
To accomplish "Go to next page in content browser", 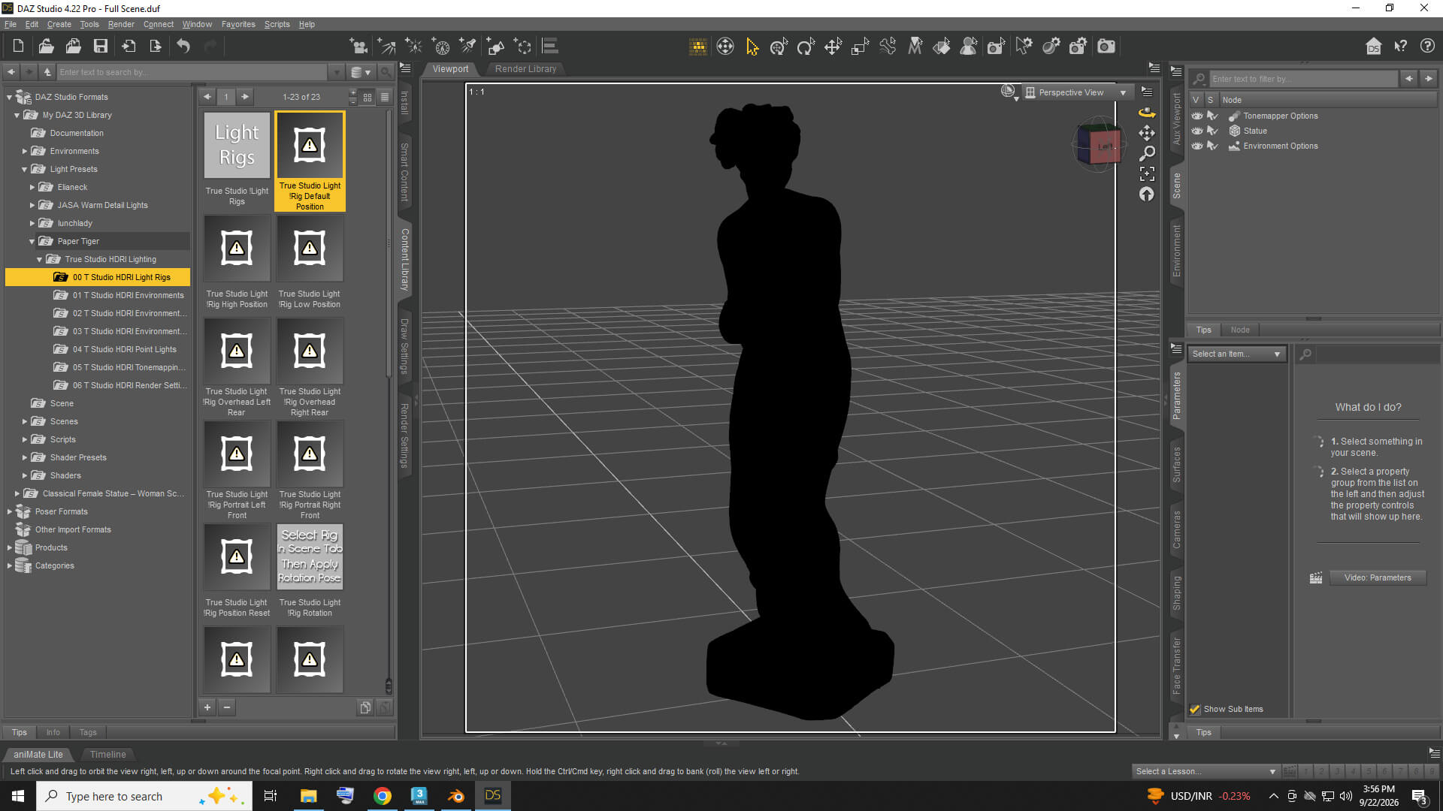I will 245,97.
